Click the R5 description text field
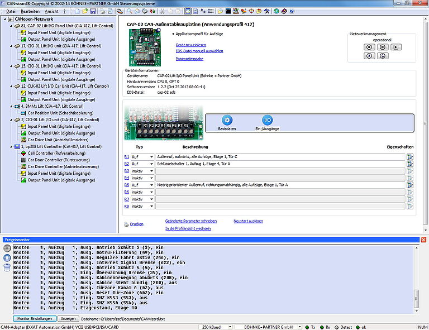This screenshot has width=429, height=330. point(280,185)
